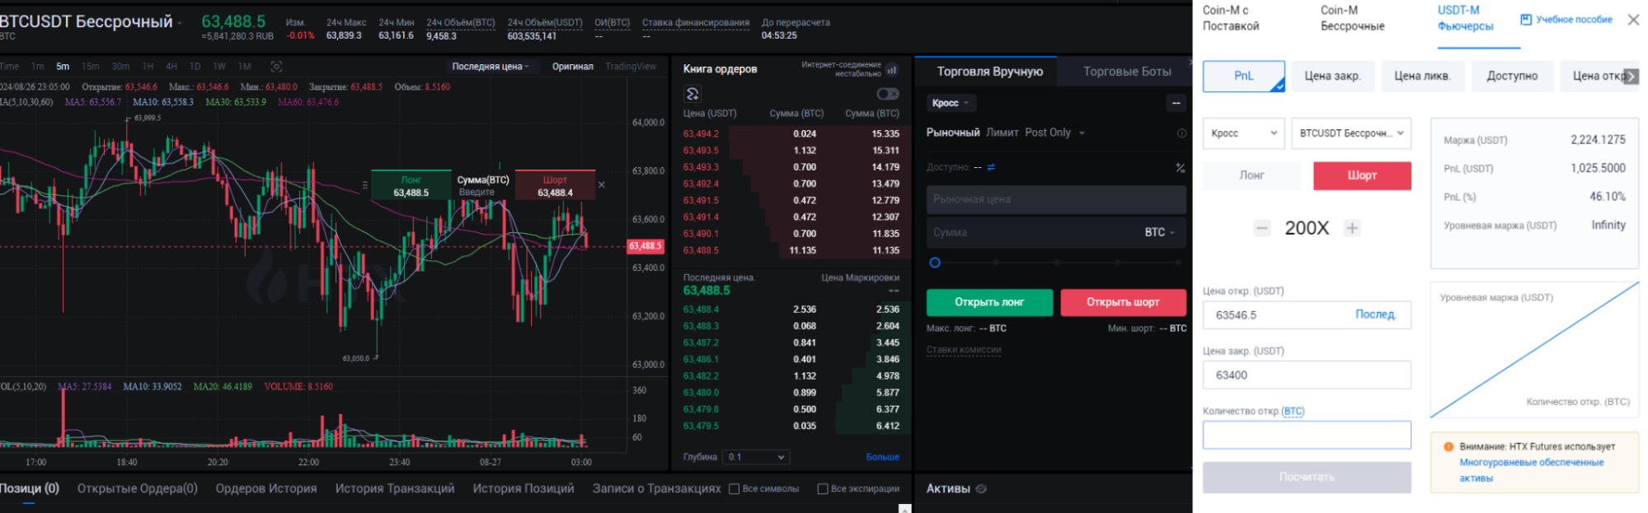Open the fee percent calculator icon
Viewport: 1648px width, 513px height.
1180,168
